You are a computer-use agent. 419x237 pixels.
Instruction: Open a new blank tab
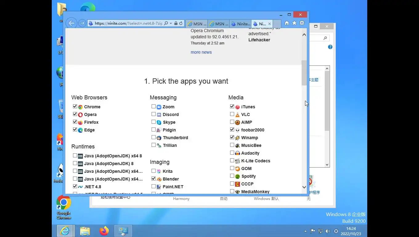277,24
